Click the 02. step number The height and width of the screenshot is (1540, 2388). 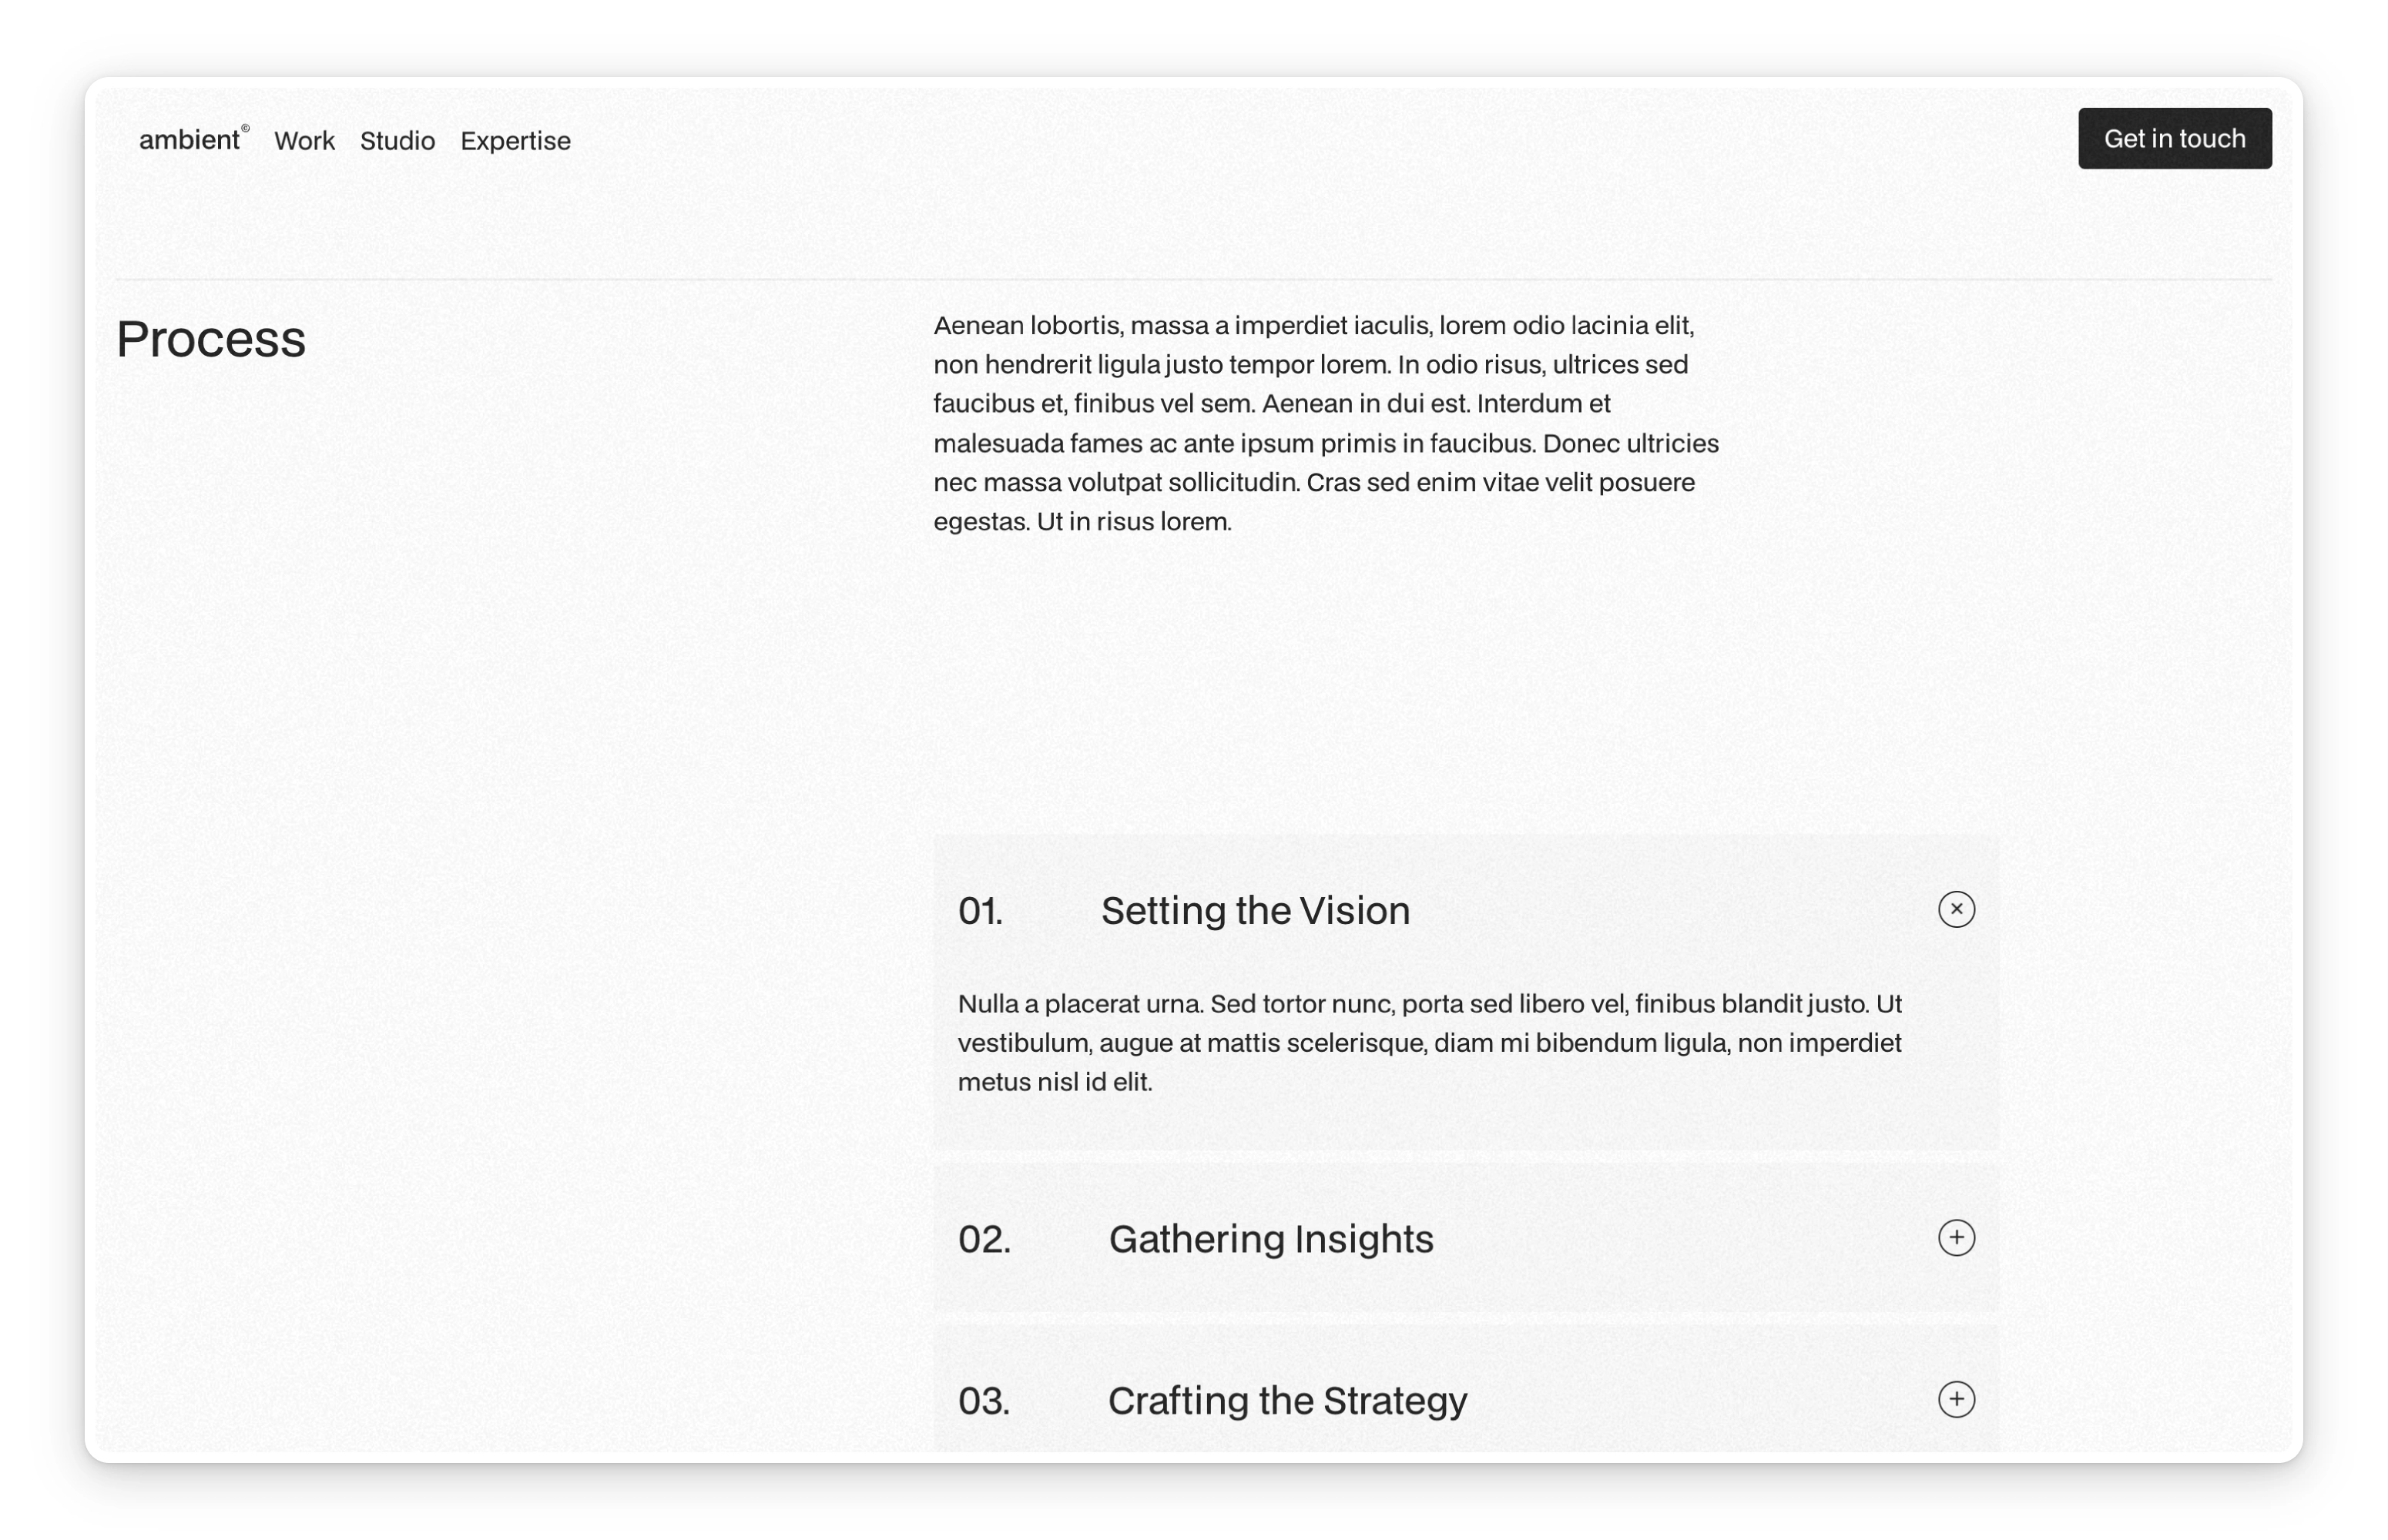point(984,1239)
